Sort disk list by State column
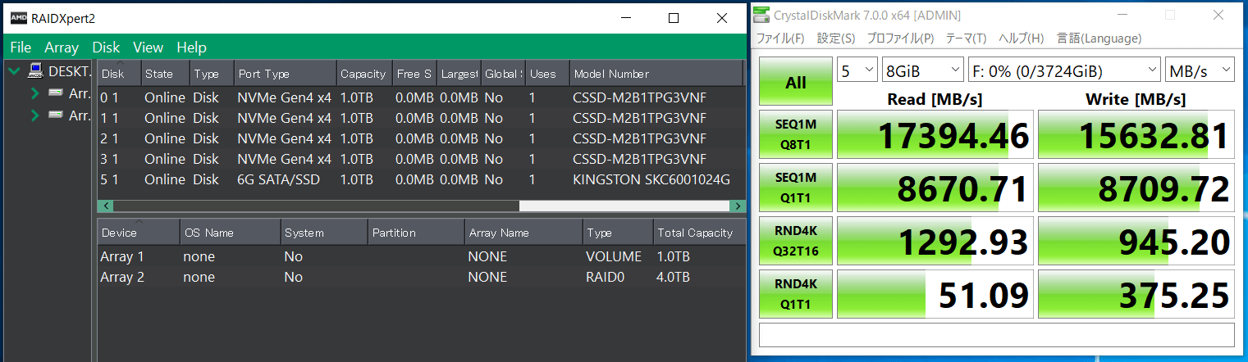 pyautogui.click(x=166, y=74)
